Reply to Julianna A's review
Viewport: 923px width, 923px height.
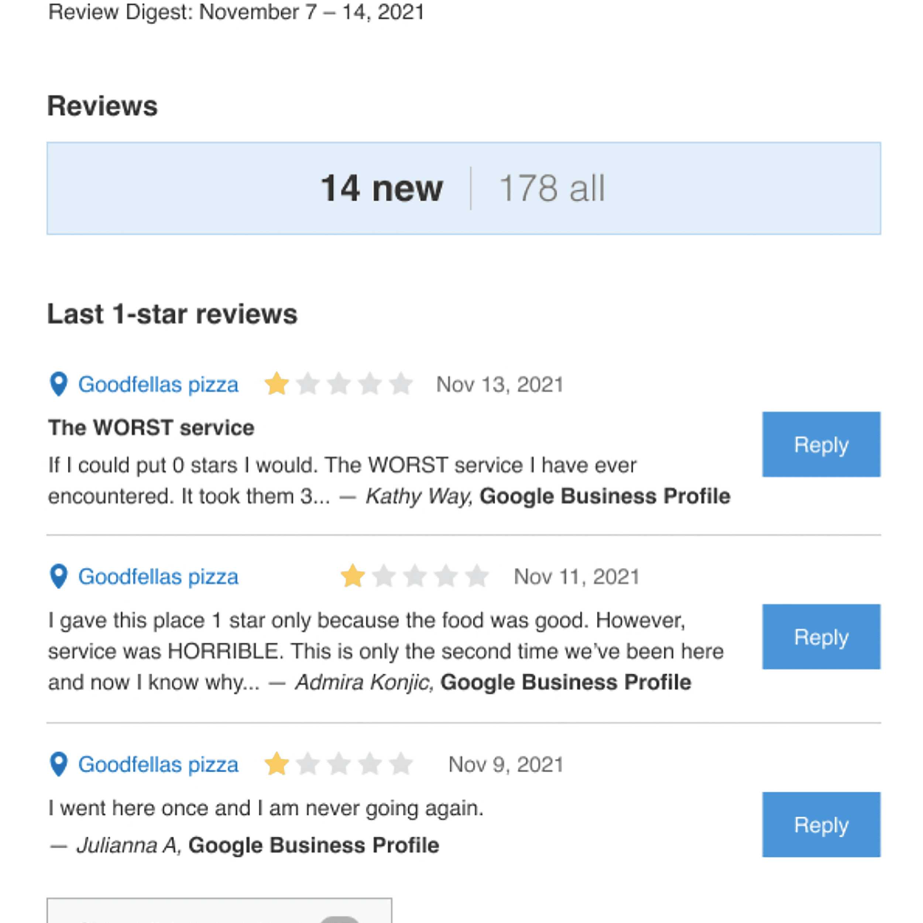point(821,824)
